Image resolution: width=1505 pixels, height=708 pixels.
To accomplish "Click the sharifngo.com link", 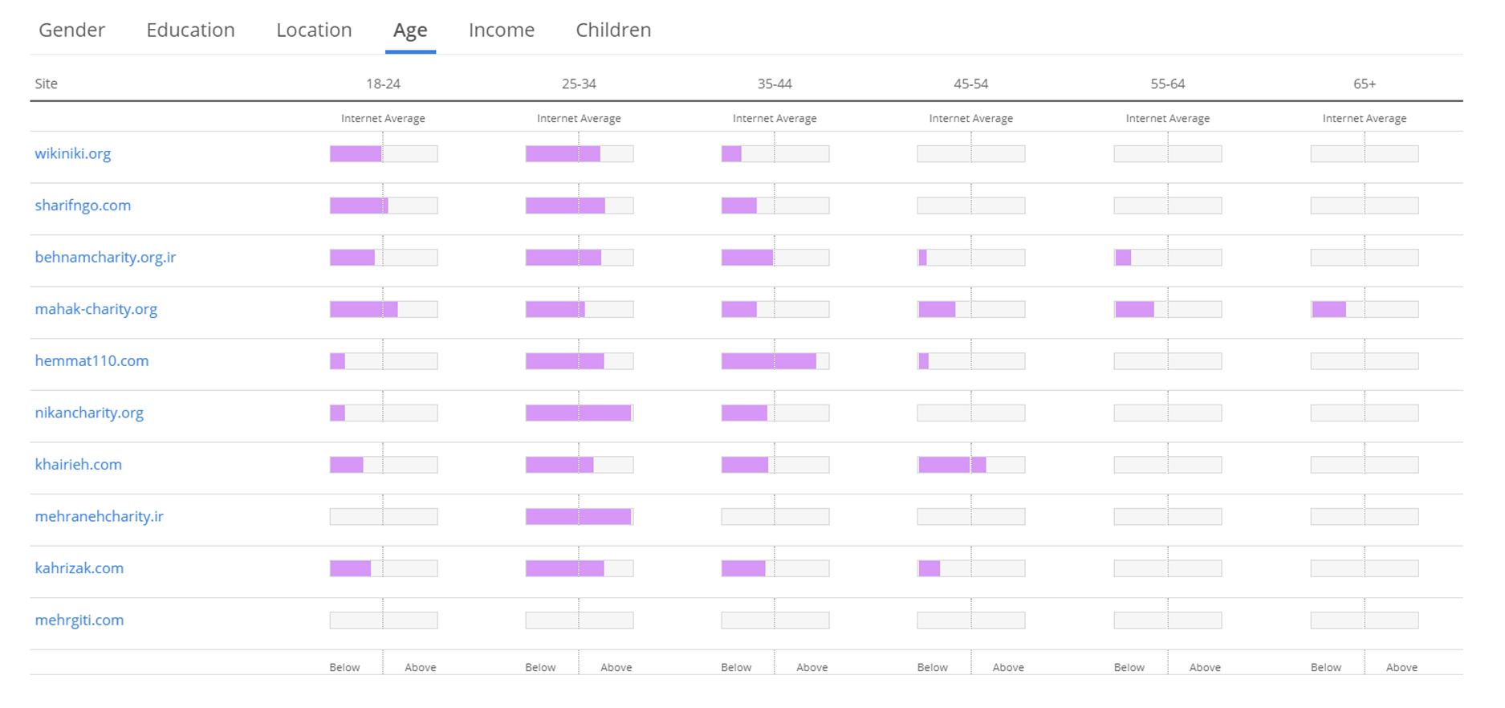I will point(83,205).
